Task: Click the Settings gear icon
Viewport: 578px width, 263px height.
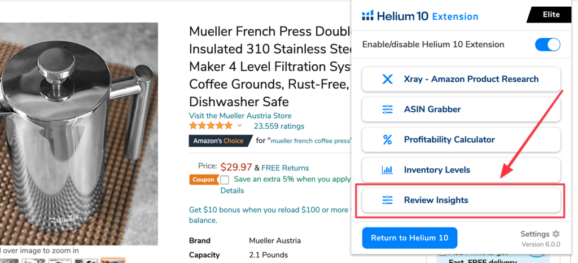Action: point(556,234)
